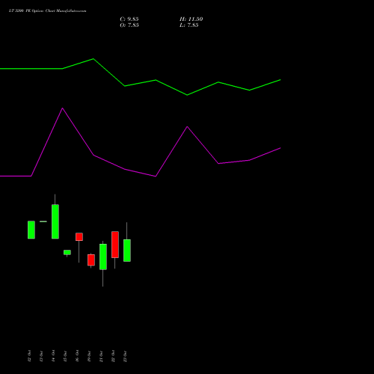The image size is (374, 374).
Task: Click the tall red candlestick above 22 Oct
Action: coord(115,245)
